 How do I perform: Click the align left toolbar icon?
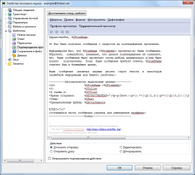pos(52,32)
